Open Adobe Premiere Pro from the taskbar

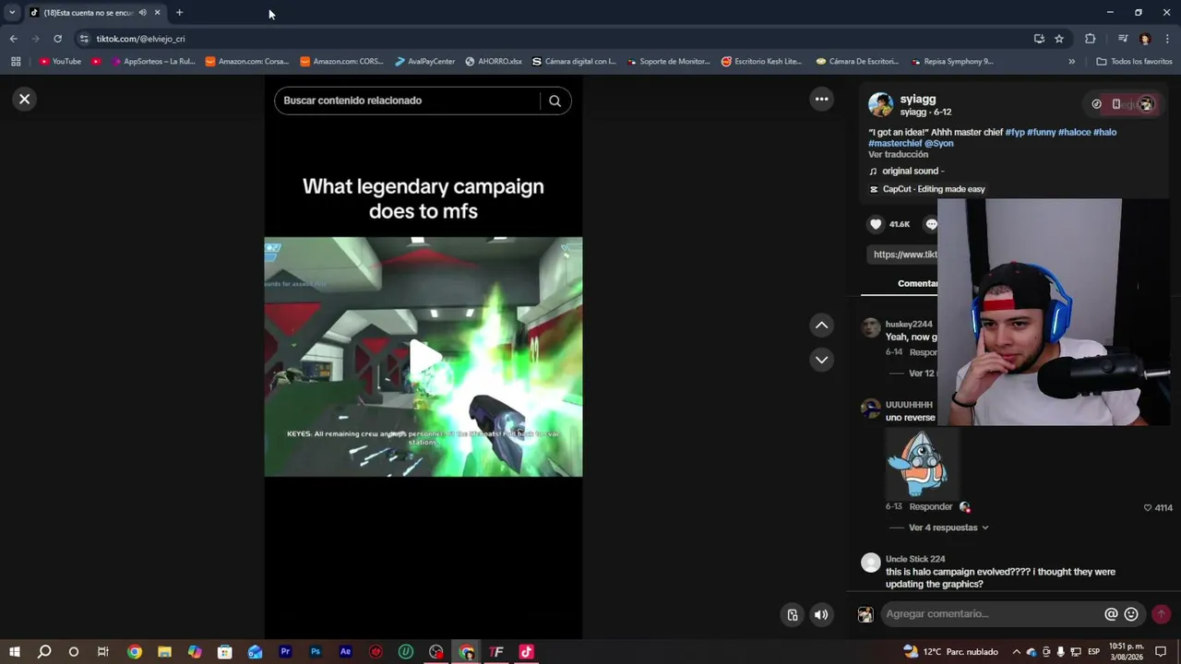(285, 652)
